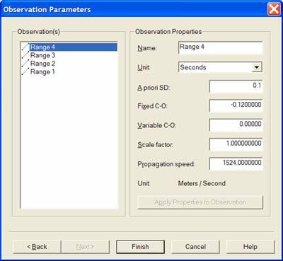Click into the Fixed C-O field
This screenshot has height=261, width=283.
(x=236, y=105)
